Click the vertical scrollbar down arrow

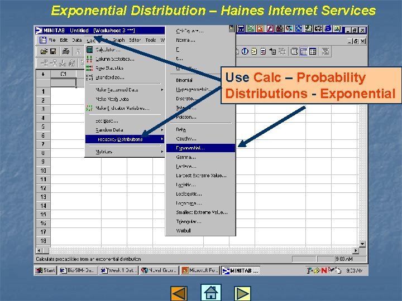point(362,244)
